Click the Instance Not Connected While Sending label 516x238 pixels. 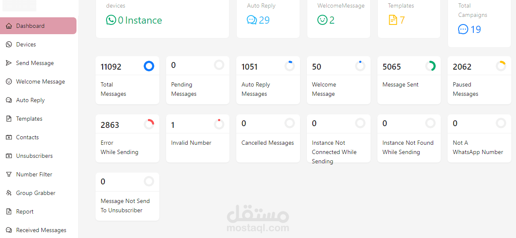coord(334,152)
